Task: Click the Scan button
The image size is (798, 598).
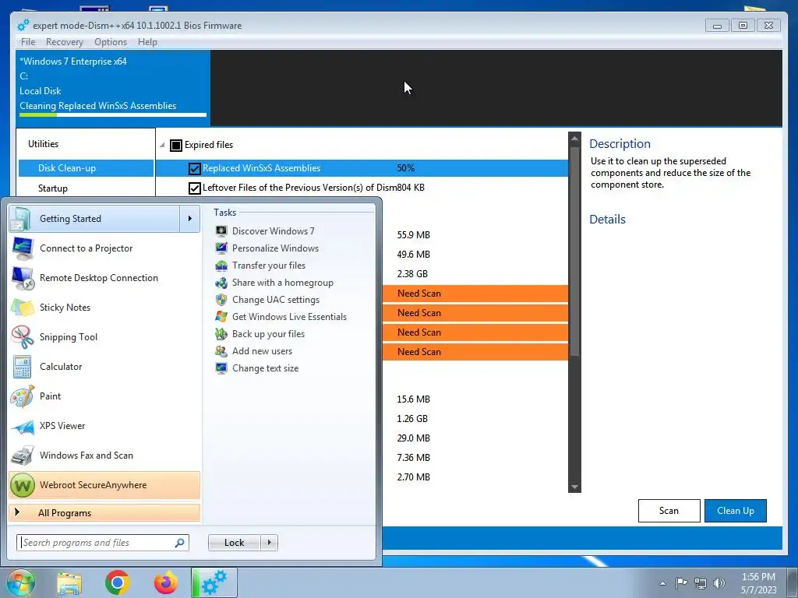Action: coord(669,511)
